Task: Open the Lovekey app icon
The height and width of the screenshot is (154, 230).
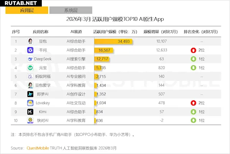Action: pyautogui.click(x=30, y=103)
